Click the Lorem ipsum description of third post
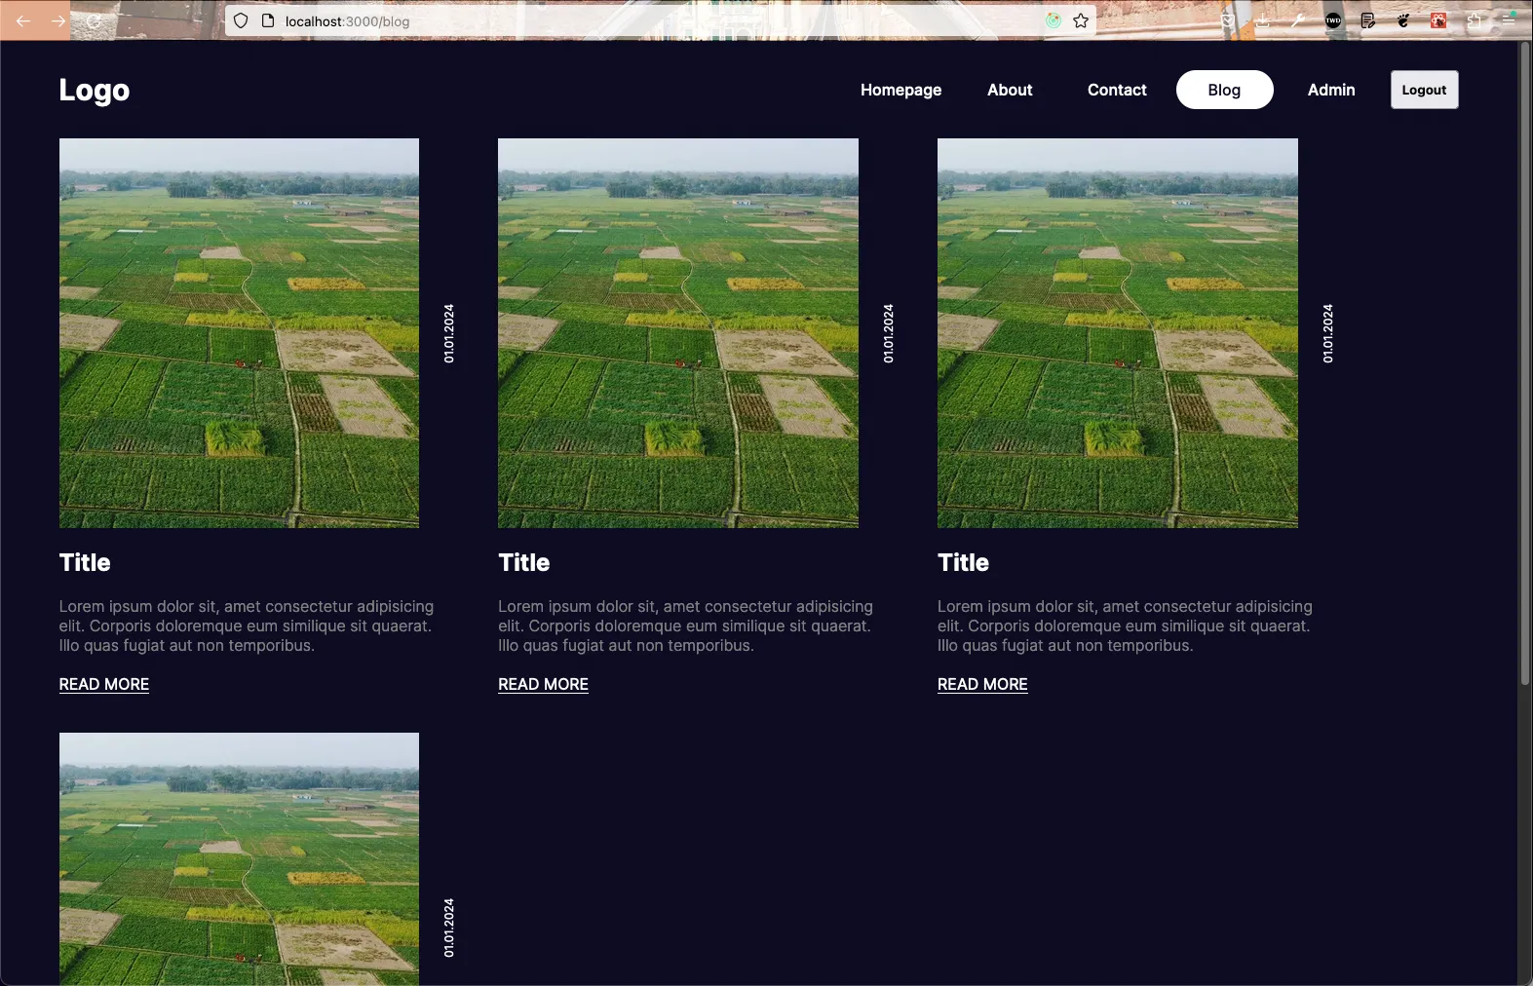Image resolution: width=1533 pixels, height=986 pixels. pos(1126,626)
